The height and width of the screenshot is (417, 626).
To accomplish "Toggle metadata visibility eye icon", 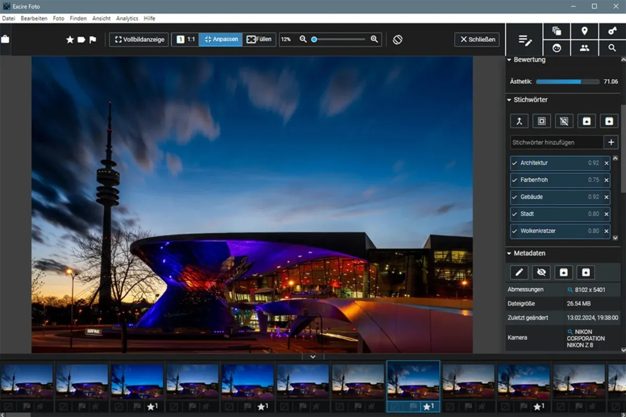I will point(541,272).
